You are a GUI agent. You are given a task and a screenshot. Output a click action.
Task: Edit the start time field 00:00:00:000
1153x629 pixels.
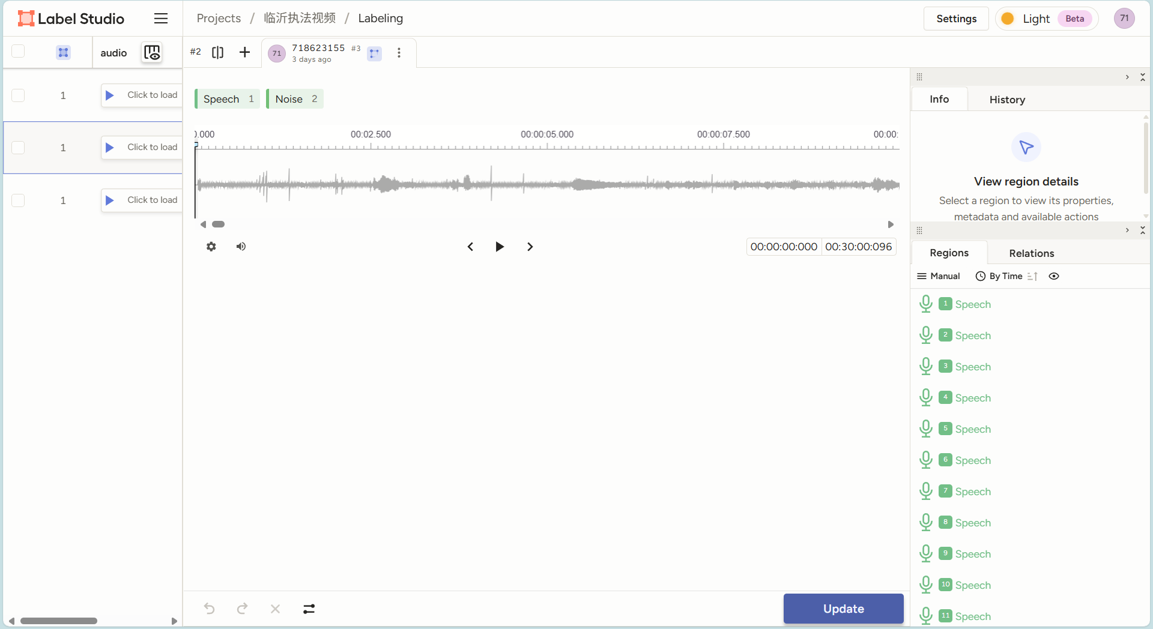tap(783, 247)
